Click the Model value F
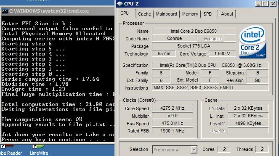This screenshot has height=156, width=279. tap(210, 73)
